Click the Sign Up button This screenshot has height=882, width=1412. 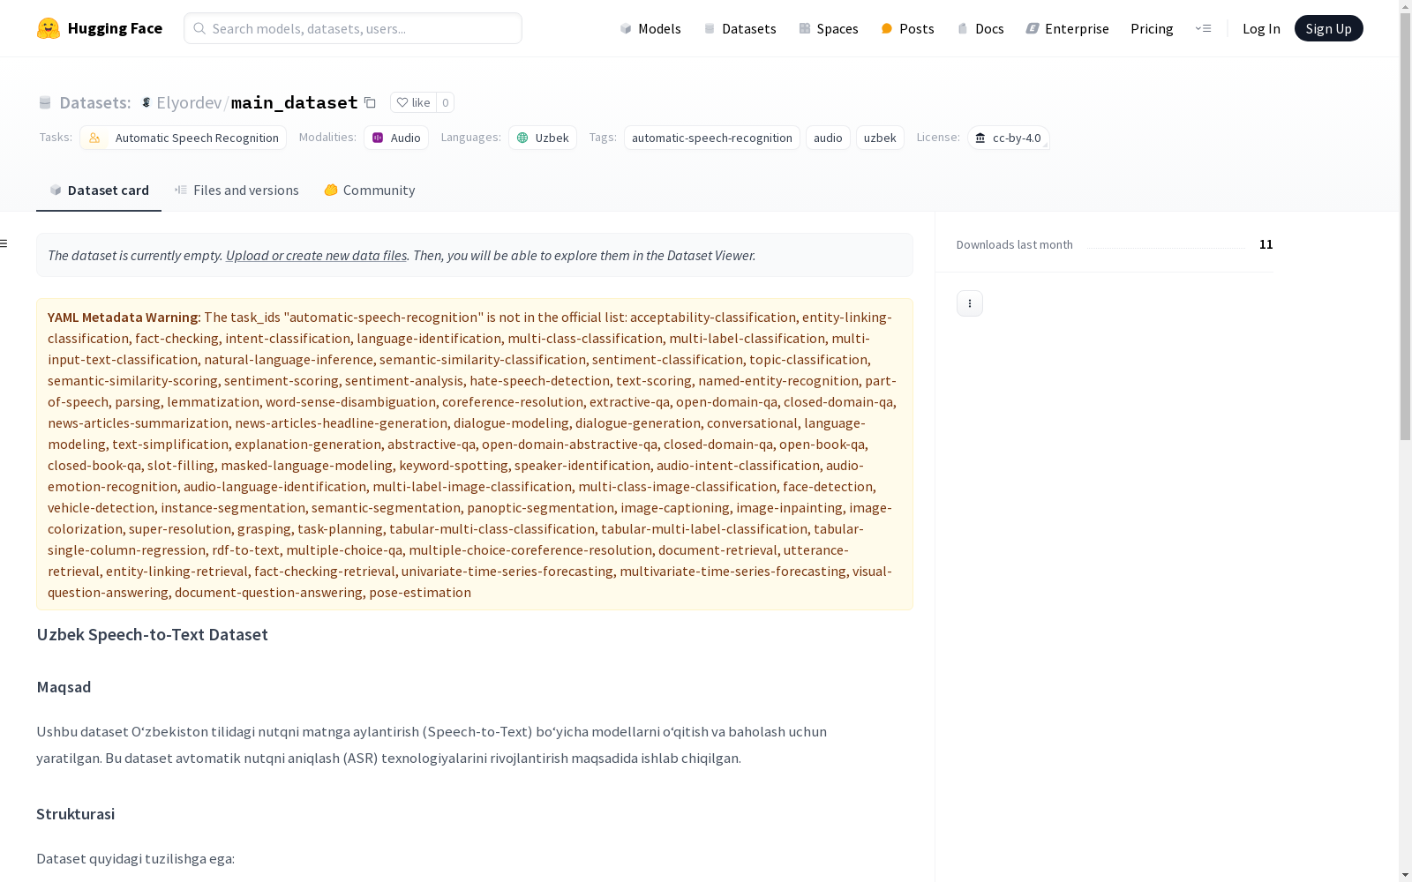1328,28
